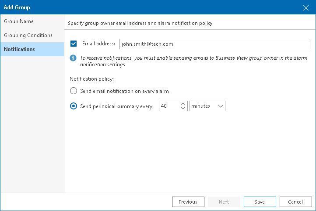Screen dimensions: 316x211
Task: Open the minutes unit dropdown
Action: tap(207, 106)
